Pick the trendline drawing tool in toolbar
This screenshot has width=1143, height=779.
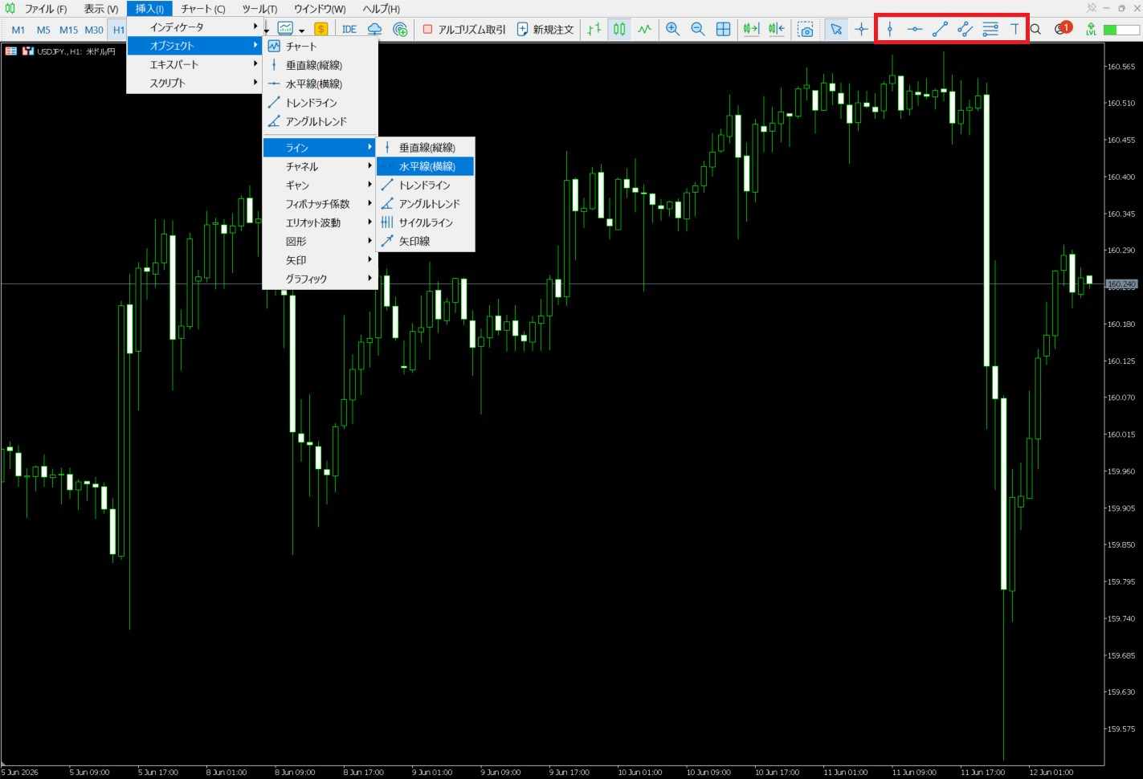940,30
